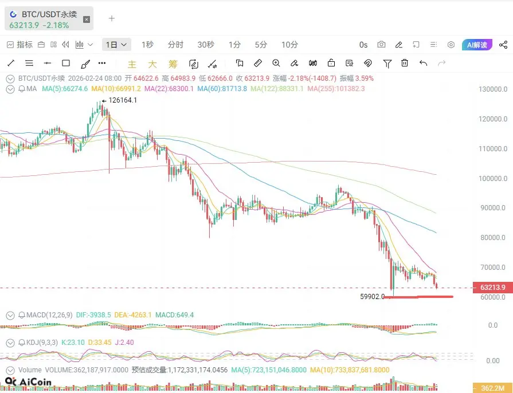Click the undo arrow
This screenshot has height=393, width=513.
pos(424,63)
